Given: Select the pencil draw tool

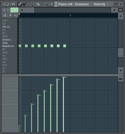Looking at the screenshot, I should point(19,4).
